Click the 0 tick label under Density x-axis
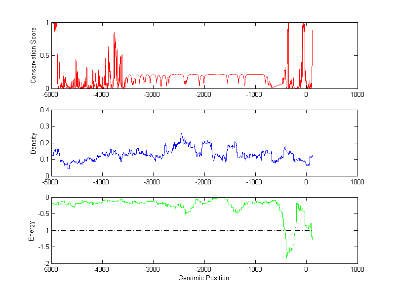The width and height of the screenshot is (395, 296). (306, 182)
